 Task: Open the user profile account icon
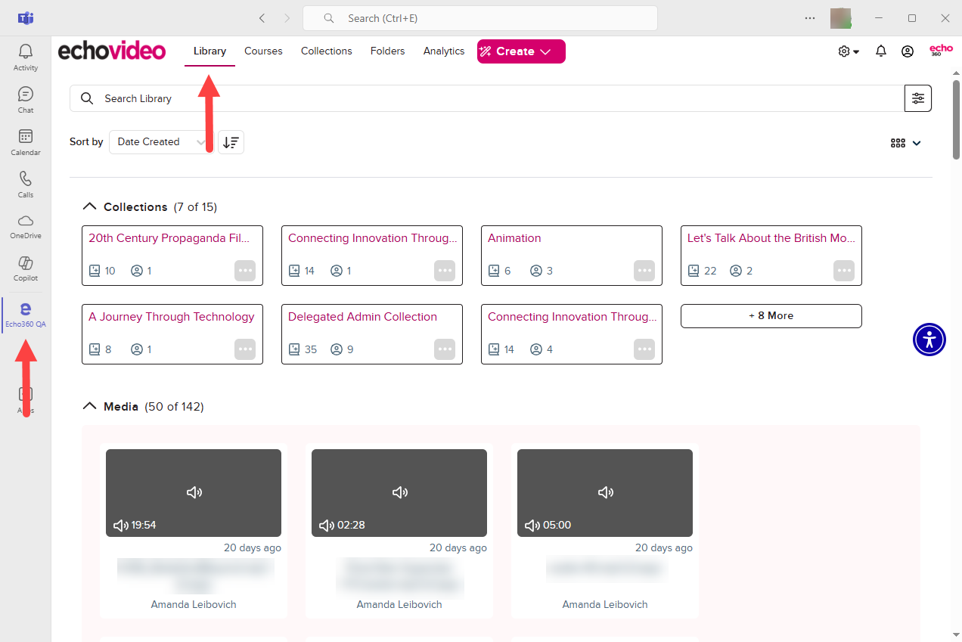[x=907, y=51]
